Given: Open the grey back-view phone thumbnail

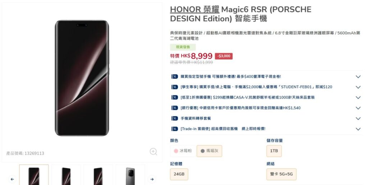Looking at the screenshot, I should point(130,175).
